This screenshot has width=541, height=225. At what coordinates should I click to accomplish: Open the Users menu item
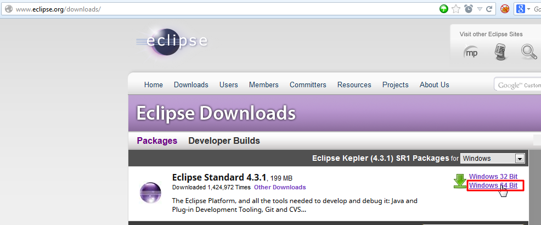click(x=229, y=85)
